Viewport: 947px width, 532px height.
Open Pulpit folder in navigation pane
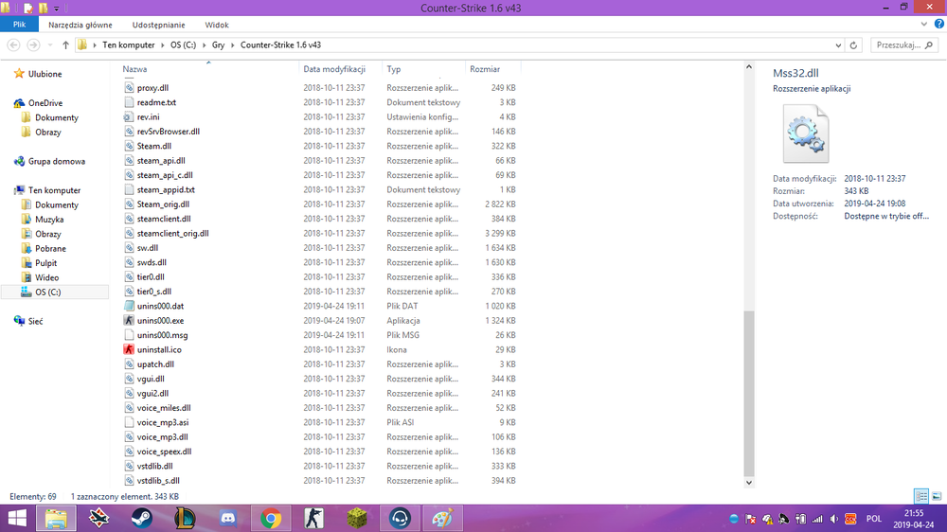click(x=45, y=262)
